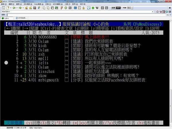
Task: Expand the new connection dropdown arrow
Action: [x=11, y=8]
